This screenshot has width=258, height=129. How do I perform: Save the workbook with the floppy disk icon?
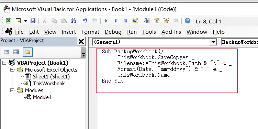pos(33,21)
